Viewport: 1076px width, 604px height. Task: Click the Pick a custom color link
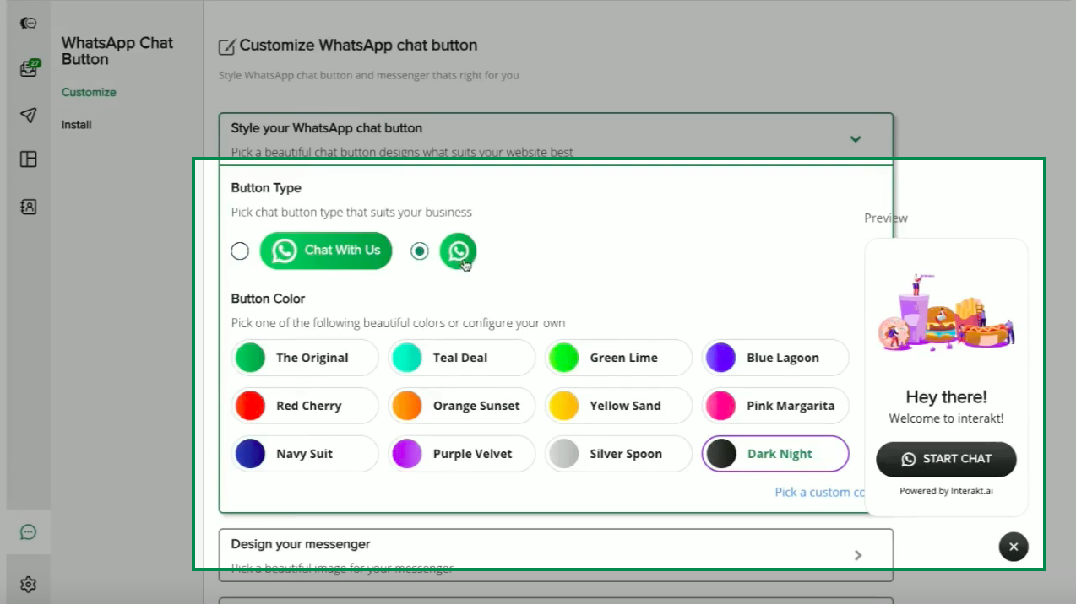click(x=819, y=492)
